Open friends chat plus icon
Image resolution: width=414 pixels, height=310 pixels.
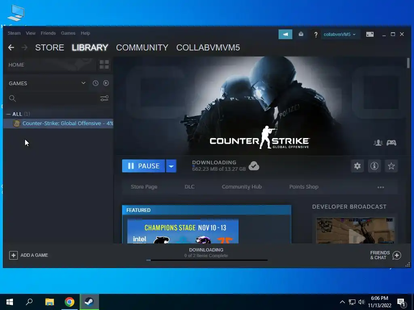397,255
